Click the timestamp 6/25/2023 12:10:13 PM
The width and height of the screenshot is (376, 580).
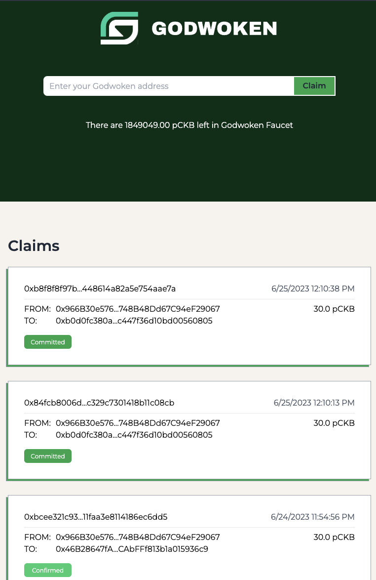click(x=314, y=403)
